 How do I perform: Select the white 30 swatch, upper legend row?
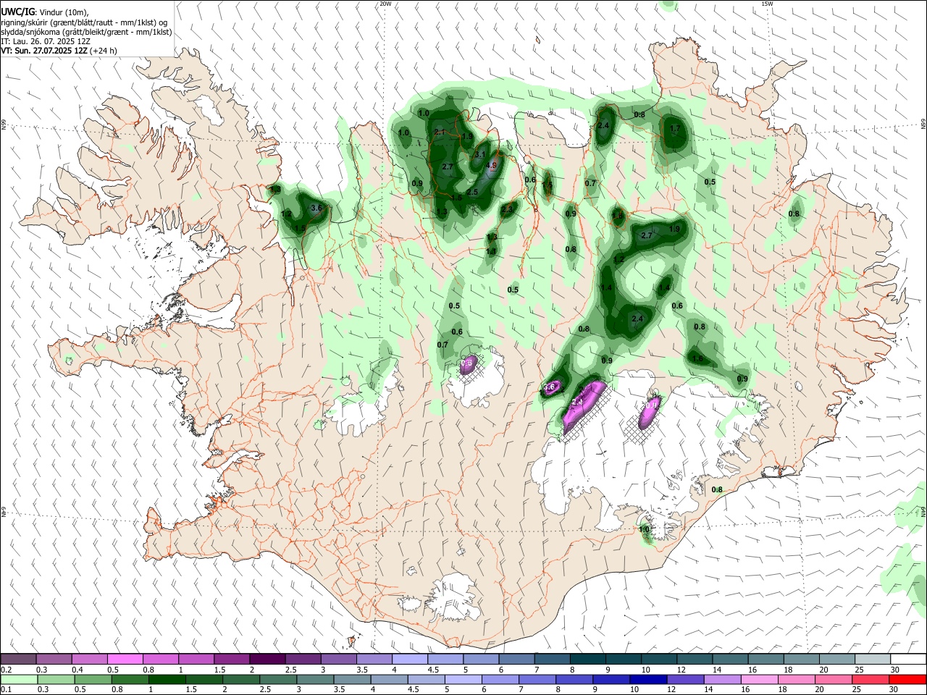point(908,659)
